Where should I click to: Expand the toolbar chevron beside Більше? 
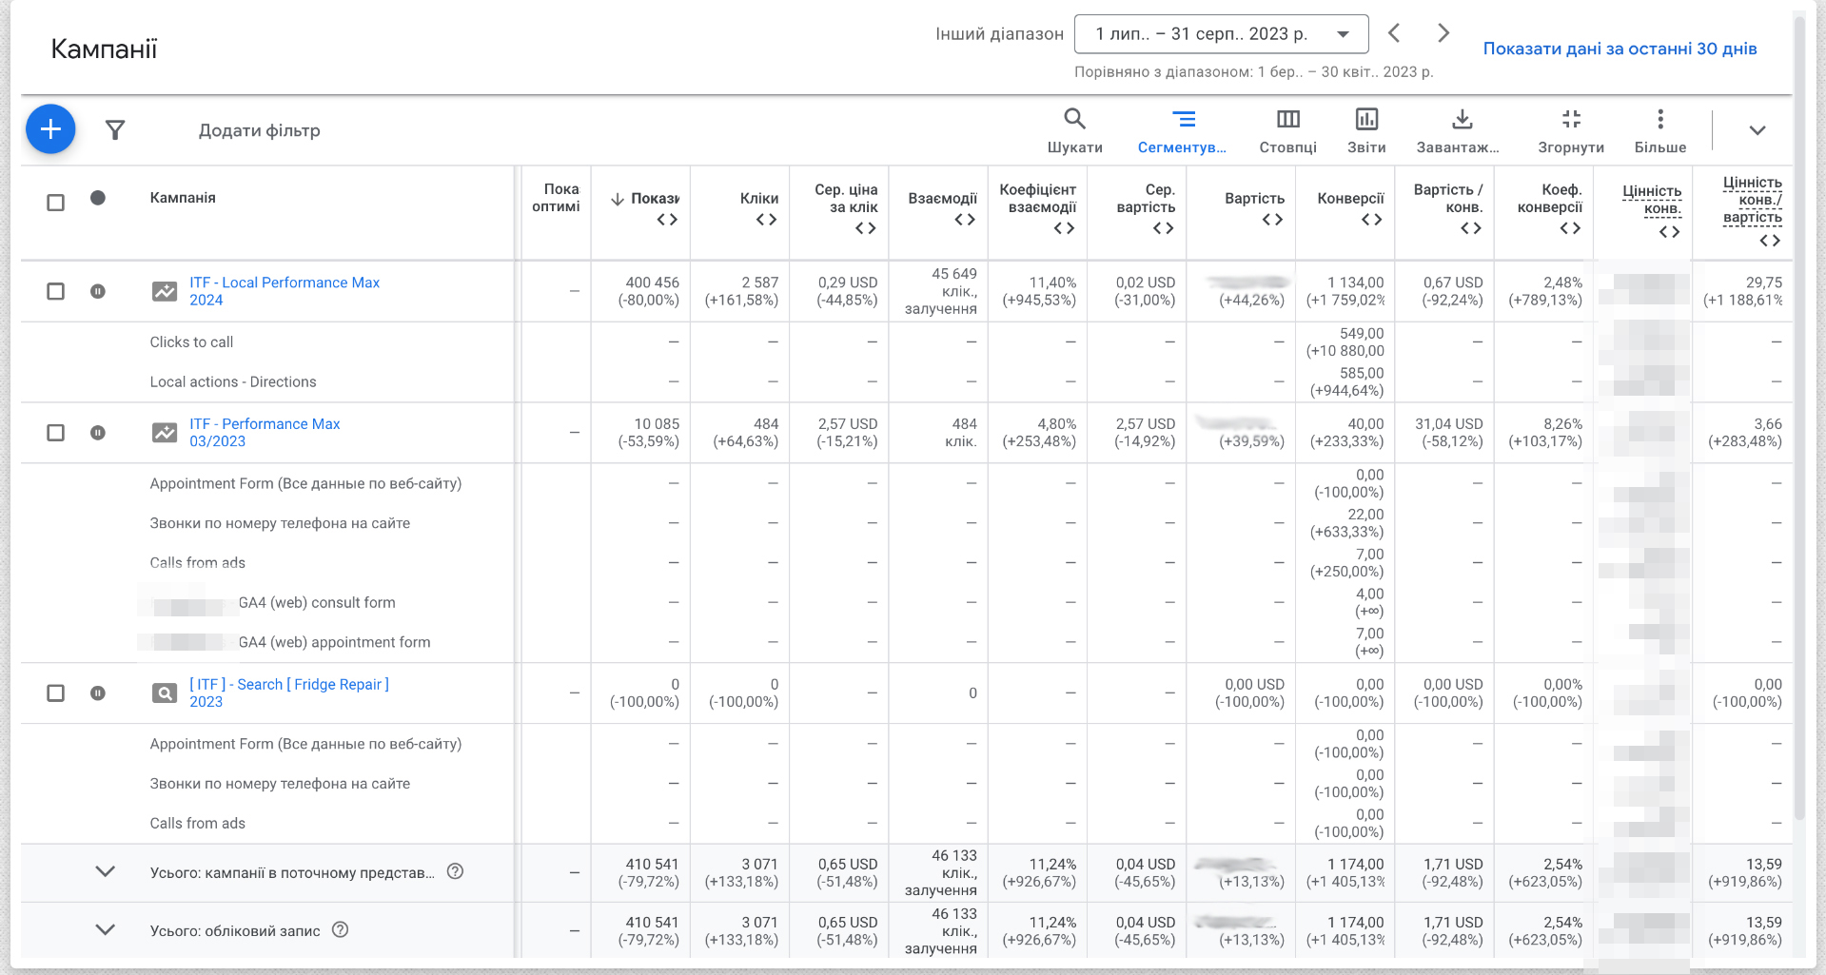click(1757, 130)
